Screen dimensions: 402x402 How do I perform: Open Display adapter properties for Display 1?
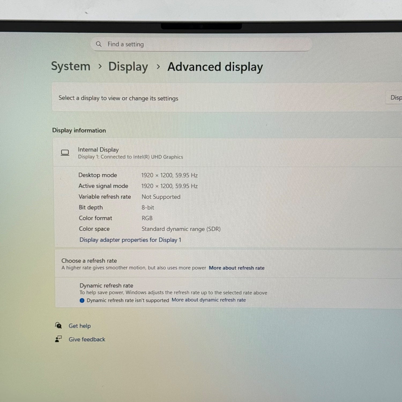(130, 240)
